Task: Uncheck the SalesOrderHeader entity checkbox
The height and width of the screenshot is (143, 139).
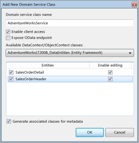Action: click(11, 79)
